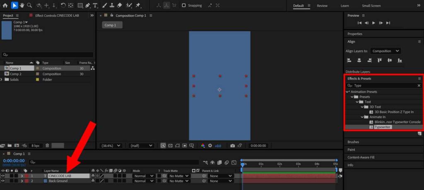
Task: Open Align Layers to Composition dropdown
Action: pos(385,51)
